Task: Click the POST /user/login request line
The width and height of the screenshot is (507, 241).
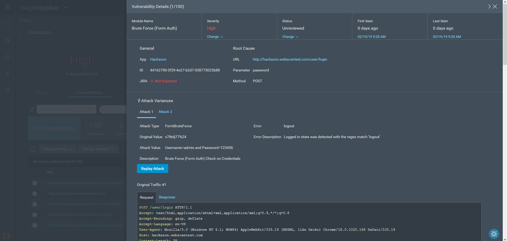Action: tap(166, 208)
